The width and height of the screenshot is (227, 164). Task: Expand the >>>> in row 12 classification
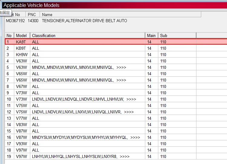click(x=129, y=112)
